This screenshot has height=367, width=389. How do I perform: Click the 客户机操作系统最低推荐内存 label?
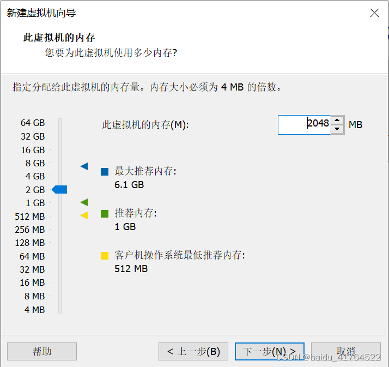(180, 255)
